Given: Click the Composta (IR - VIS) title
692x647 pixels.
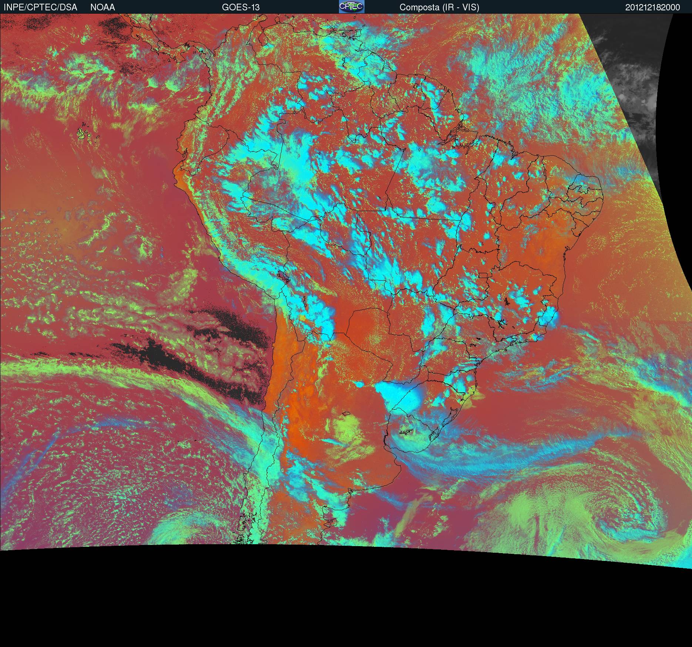Looking at the screenshot, I should point(439,7).
